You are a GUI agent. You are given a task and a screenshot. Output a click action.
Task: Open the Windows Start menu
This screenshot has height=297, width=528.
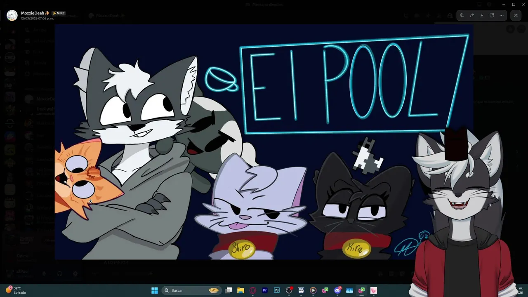[x=155, y=290]
